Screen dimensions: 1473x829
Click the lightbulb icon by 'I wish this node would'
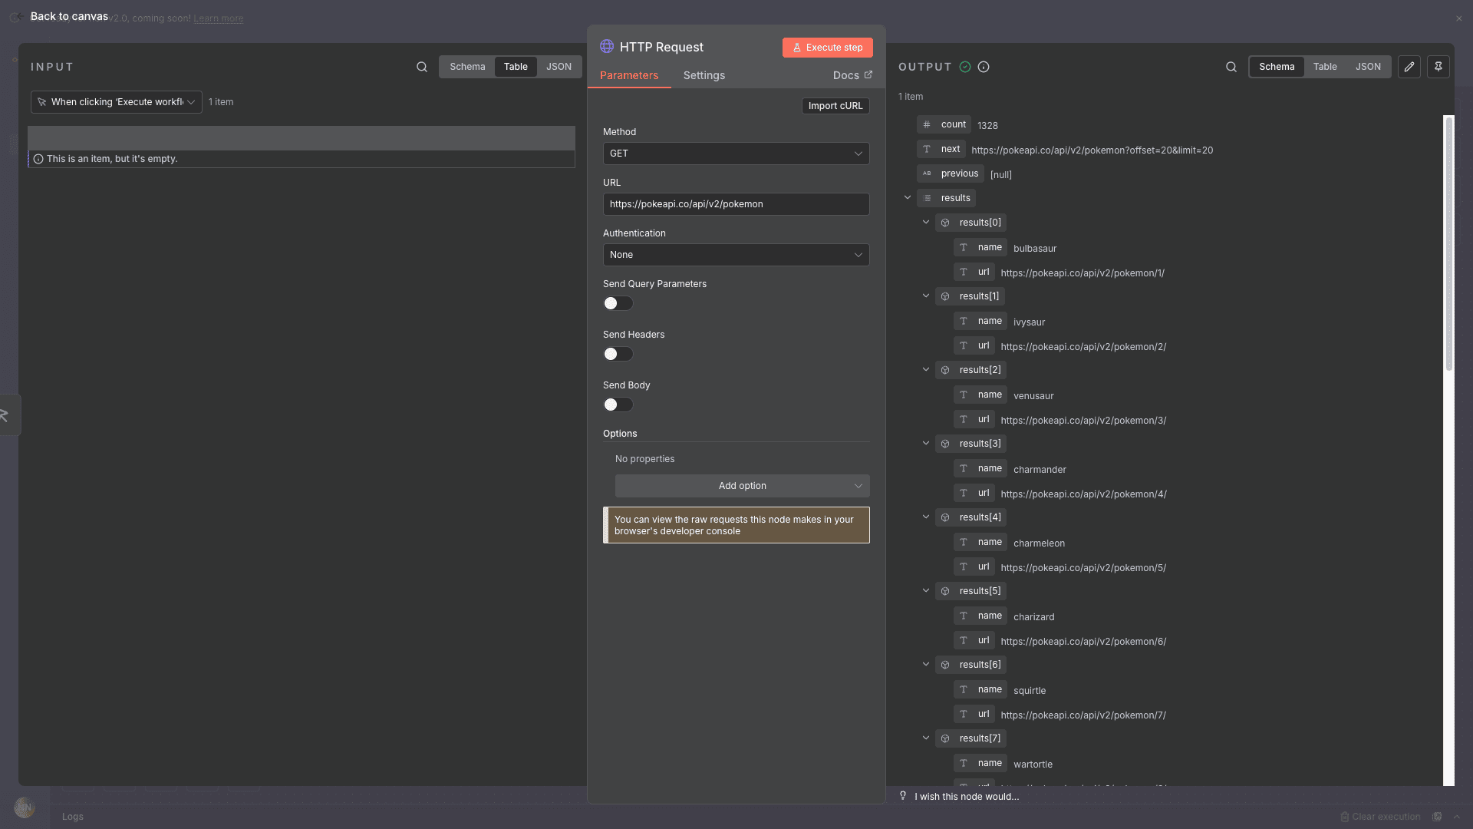coord(903,796)
